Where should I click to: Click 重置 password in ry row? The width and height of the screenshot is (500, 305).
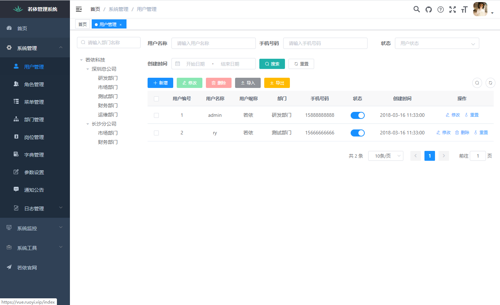(481, 133)
